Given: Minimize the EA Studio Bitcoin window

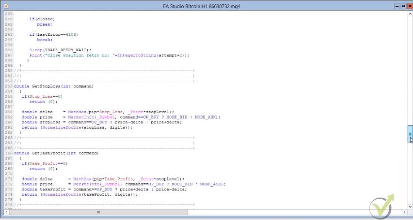Looking at the screenshot, I should (x=397, y=6).
